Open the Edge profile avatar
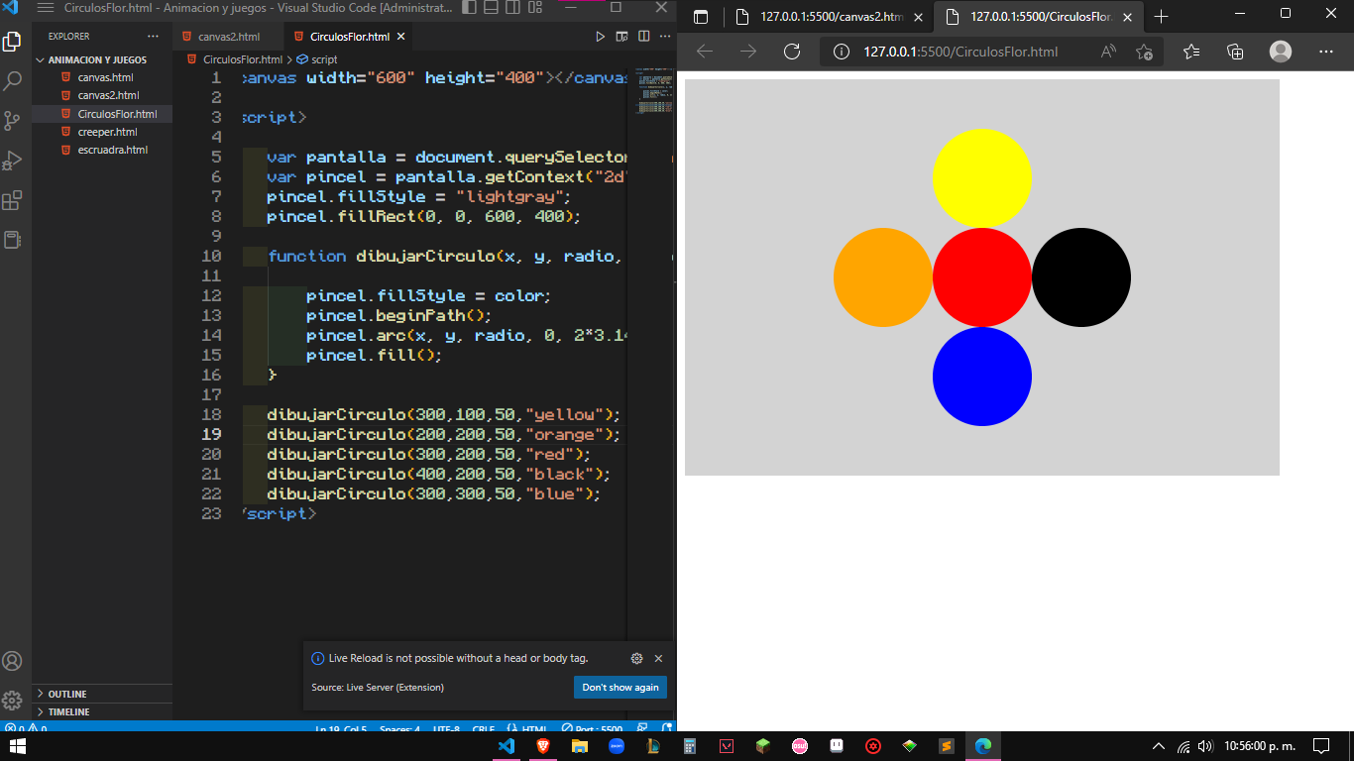Viewport: 1354px width, 761px height. 1281,52
